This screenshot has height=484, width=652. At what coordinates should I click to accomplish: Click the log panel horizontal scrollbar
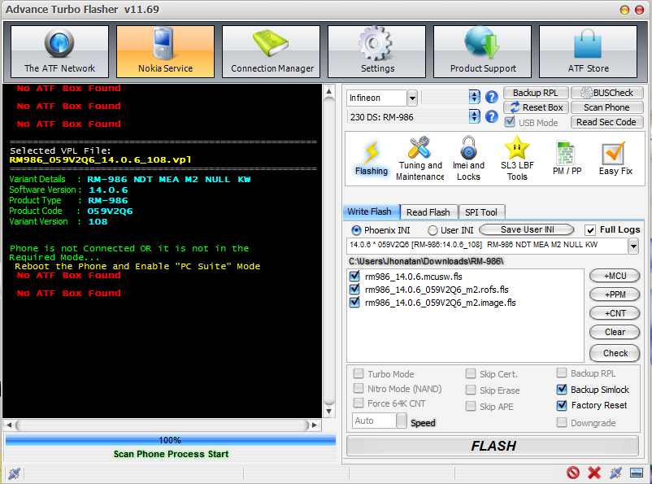[x=163, y=425]
